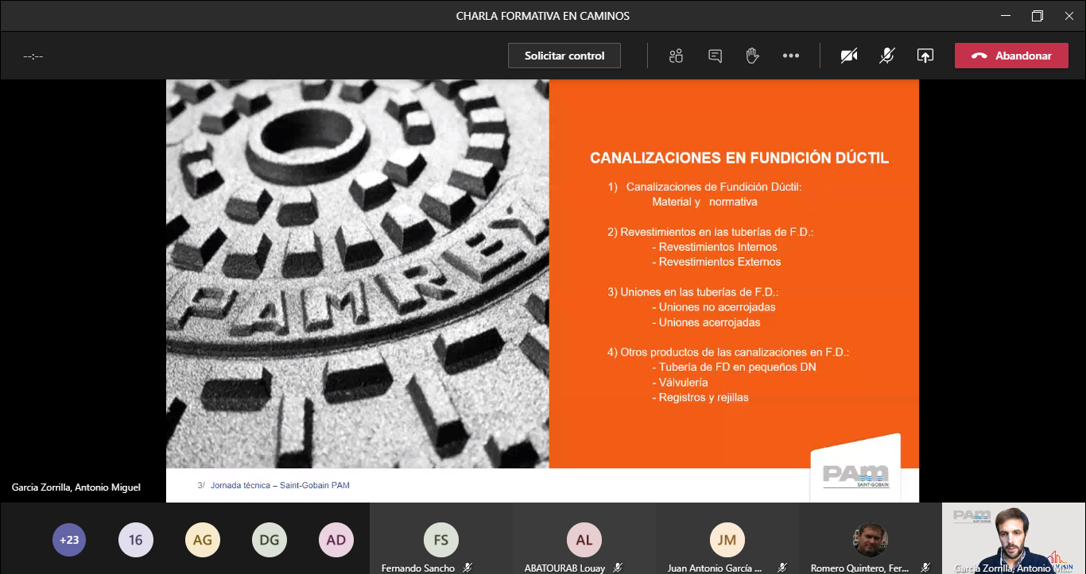Click the PAM Saint-Gobain logo on the slide

point(855,476)
